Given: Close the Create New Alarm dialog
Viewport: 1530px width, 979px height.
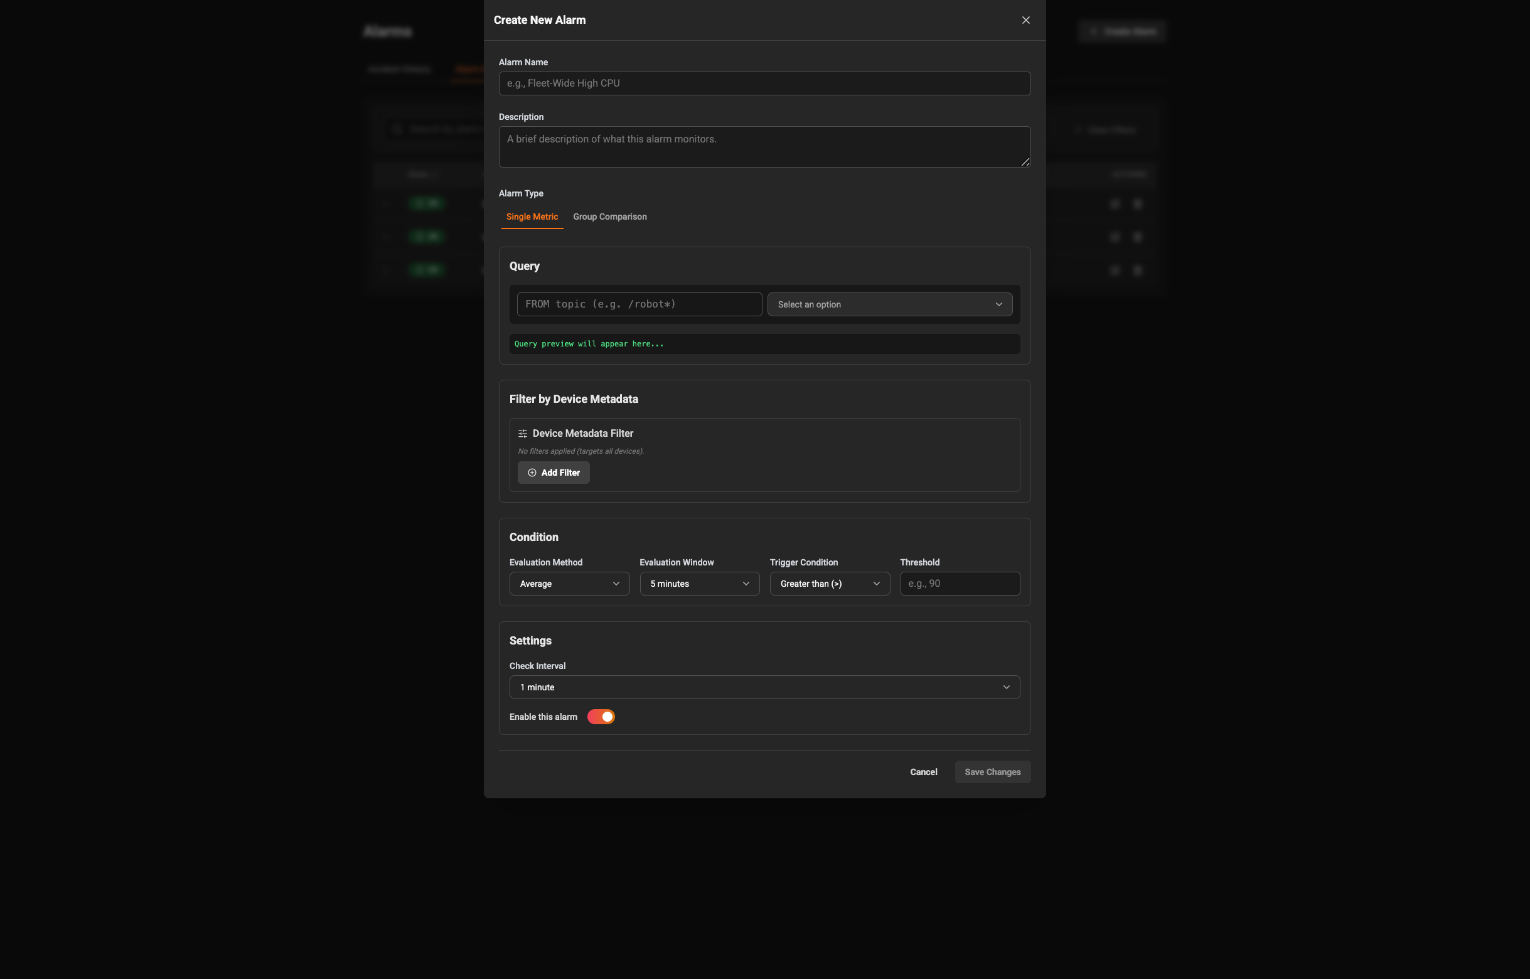Looking at the screenshot, I should tap(1025, 19).
